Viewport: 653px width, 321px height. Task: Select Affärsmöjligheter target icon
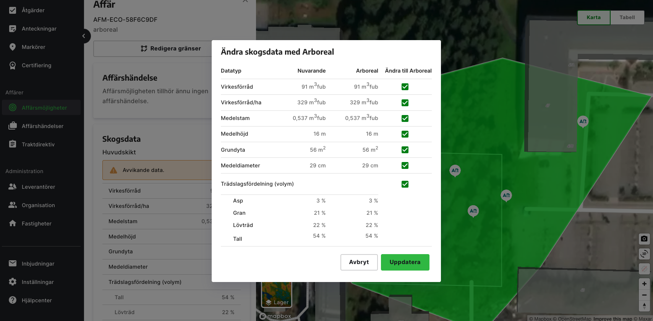(13, 108)
